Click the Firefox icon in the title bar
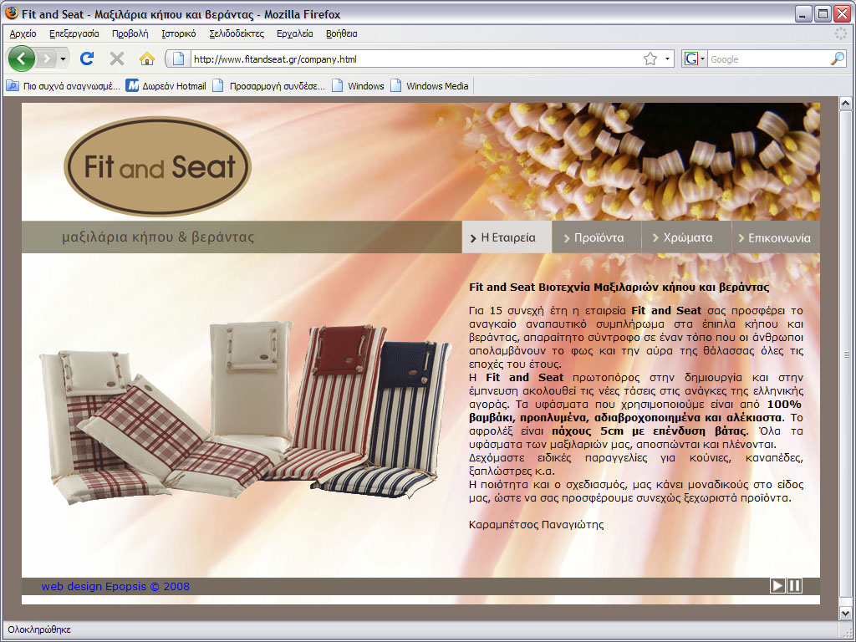This screenshot has height=642, width=856. point(11,13)
